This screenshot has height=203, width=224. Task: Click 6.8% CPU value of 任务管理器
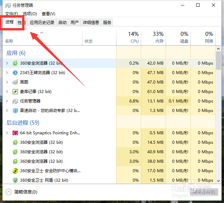coord(134,101)
